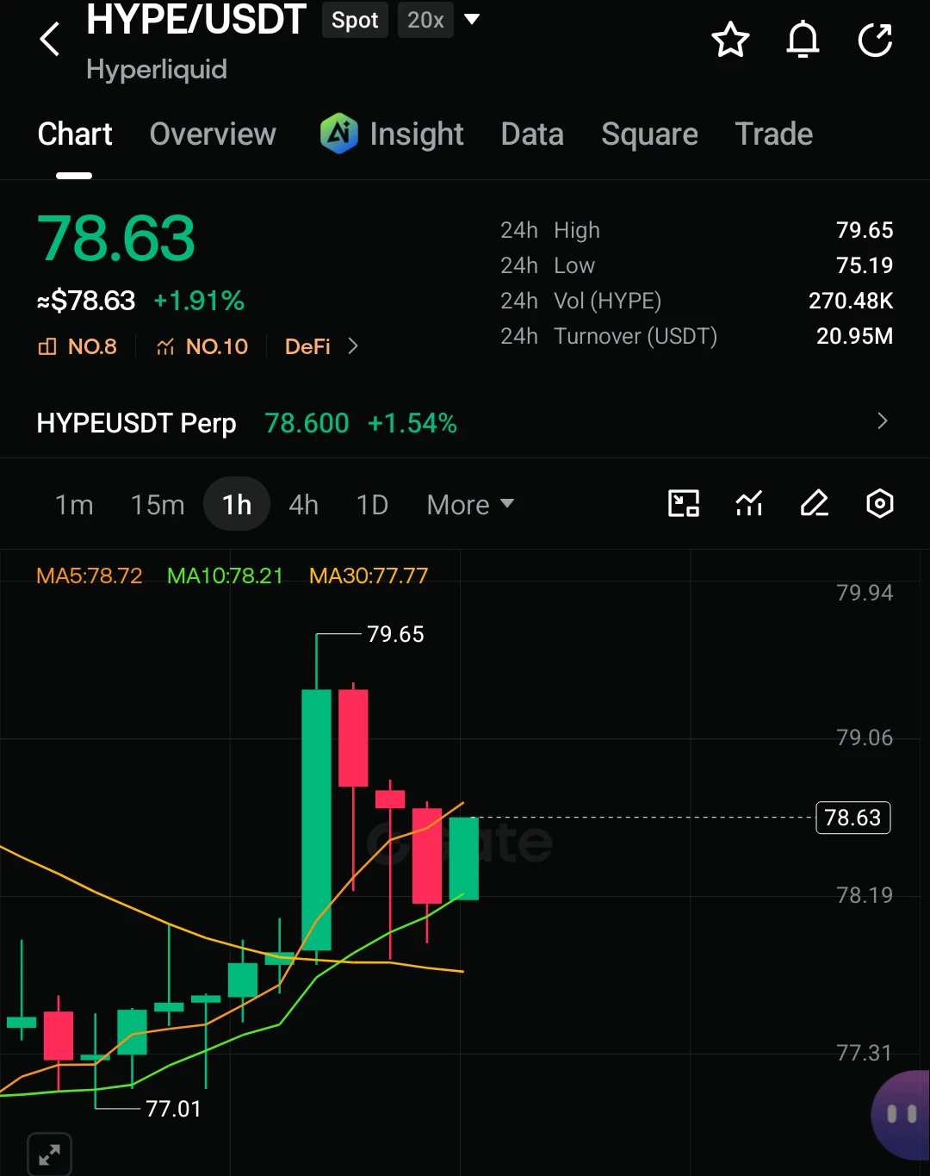Tap the MA10:78.21 indicator label

[225, 576]
